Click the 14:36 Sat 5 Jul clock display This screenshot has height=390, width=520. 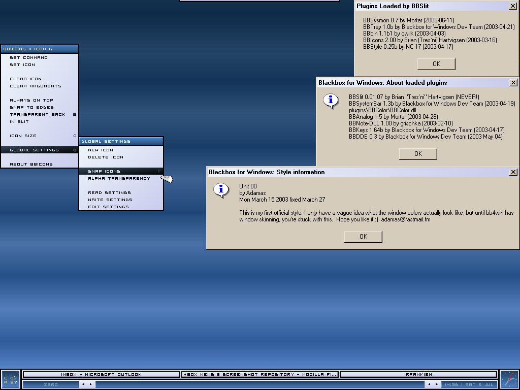(x=469, y=385)
